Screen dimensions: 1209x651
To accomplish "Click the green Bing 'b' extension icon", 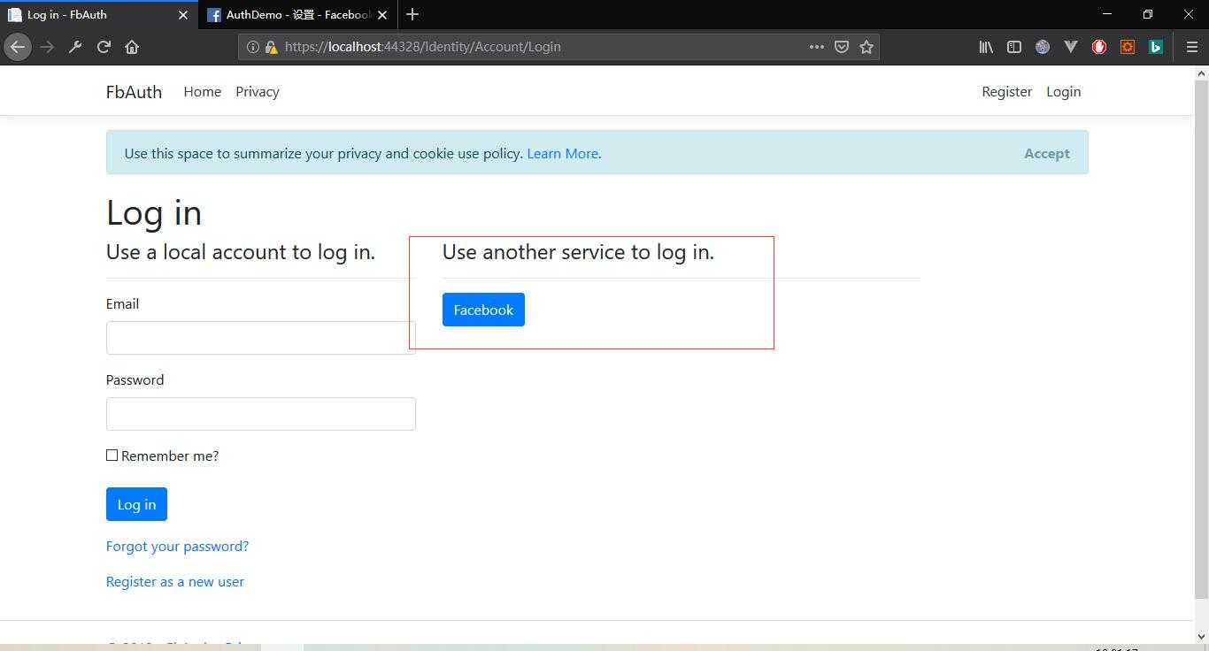I will point(1156,47).
